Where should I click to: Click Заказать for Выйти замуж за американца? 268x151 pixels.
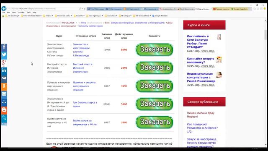coord(155,122)
